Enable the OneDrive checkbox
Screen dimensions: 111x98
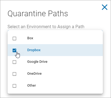[x=14, y=74]
